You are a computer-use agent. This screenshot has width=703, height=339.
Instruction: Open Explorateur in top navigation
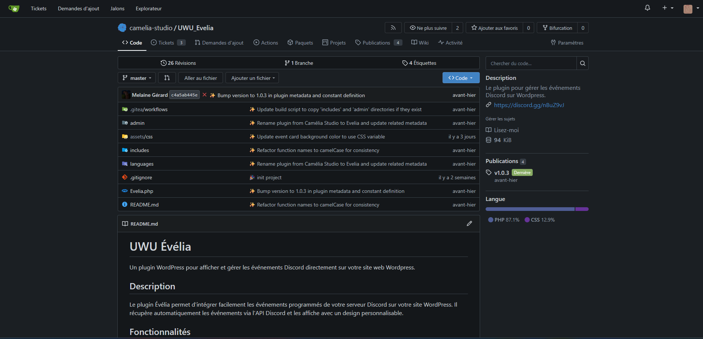tap(149, 8)
